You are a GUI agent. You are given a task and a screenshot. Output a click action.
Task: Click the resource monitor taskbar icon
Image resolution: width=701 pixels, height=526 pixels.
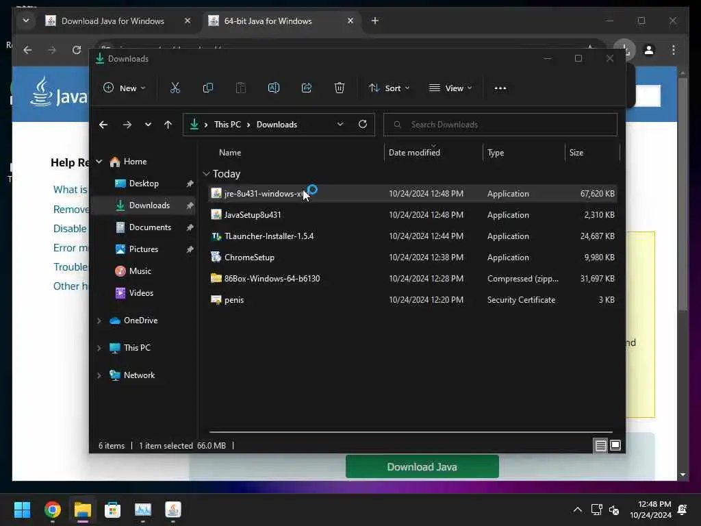pos(143,510)
